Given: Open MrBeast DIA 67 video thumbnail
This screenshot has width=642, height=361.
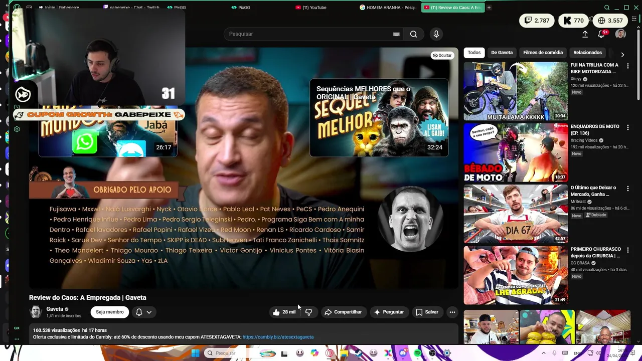Looking at the screenshot, I should tap(516, 214).
